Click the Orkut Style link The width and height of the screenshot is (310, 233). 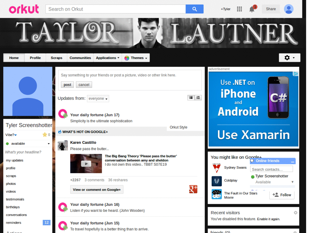178,127
